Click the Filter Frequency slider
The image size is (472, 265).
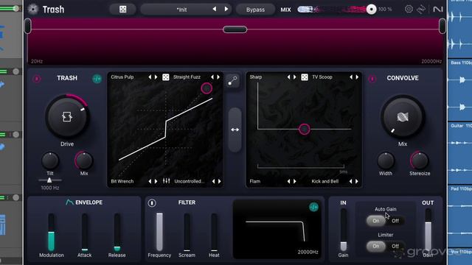[x=159, y=233]
